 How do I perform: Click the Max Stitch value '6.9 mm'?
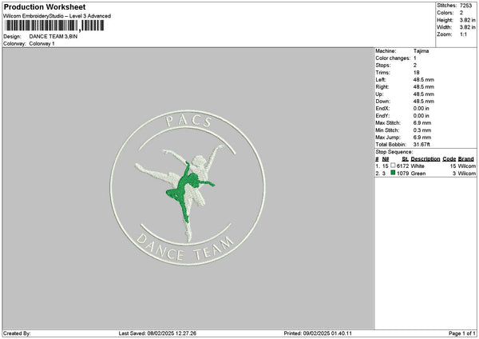tap(422, 123)
